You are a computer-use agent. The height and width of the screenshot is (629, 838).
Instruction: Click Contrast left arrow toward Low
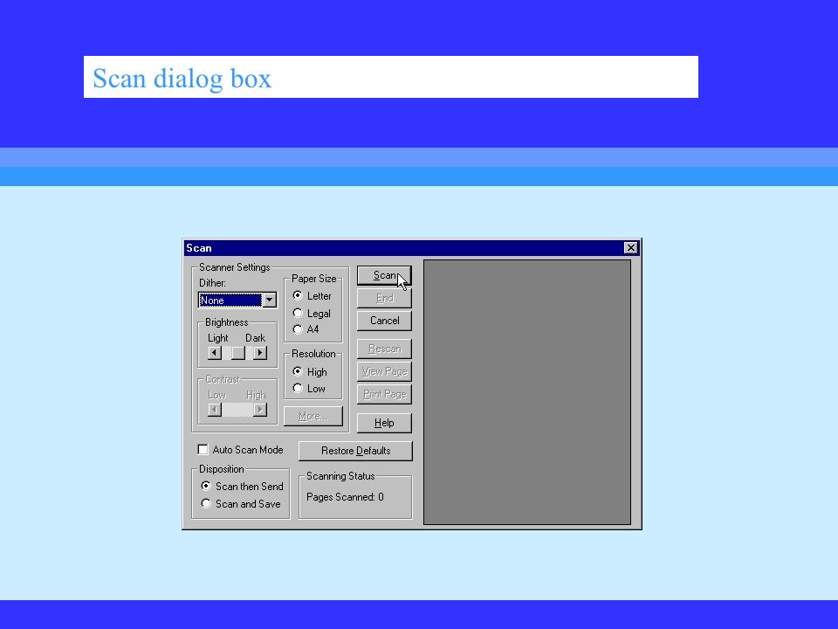click(x=215, y=410)
